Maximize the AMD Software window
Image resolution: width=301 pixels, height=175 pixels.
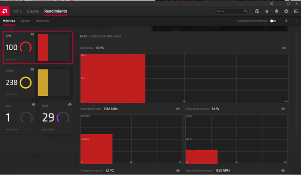pyautogui.click(x=288, y=4)
